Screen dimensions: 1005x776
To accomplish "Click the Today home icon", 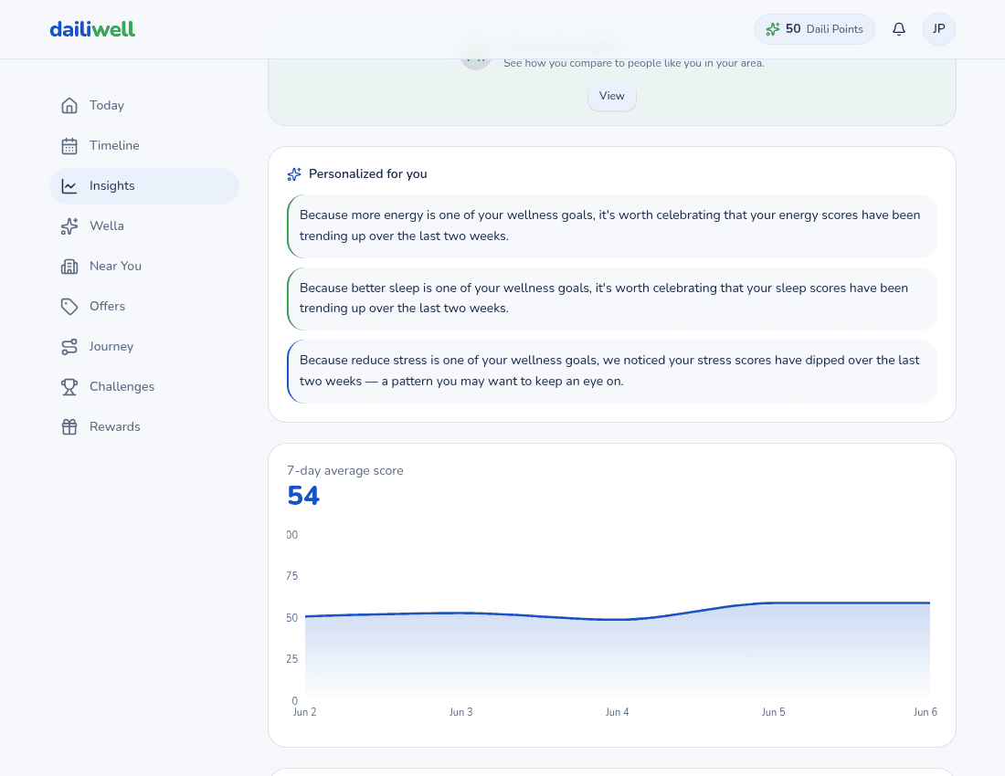I will (69, 105).
